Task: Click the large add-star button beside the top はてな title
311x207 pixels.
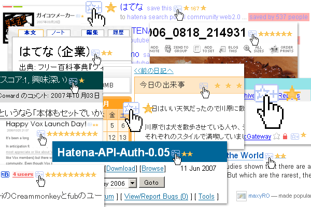Action: tap(94, 7)
